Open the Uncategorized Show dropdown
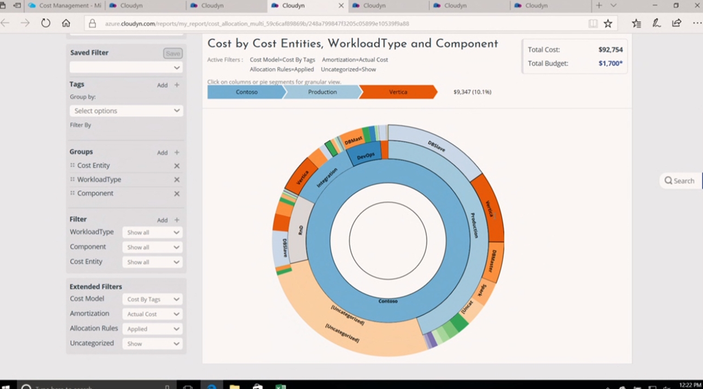The height and width of the screenshot is (389, 703). [x=152, y=344]
